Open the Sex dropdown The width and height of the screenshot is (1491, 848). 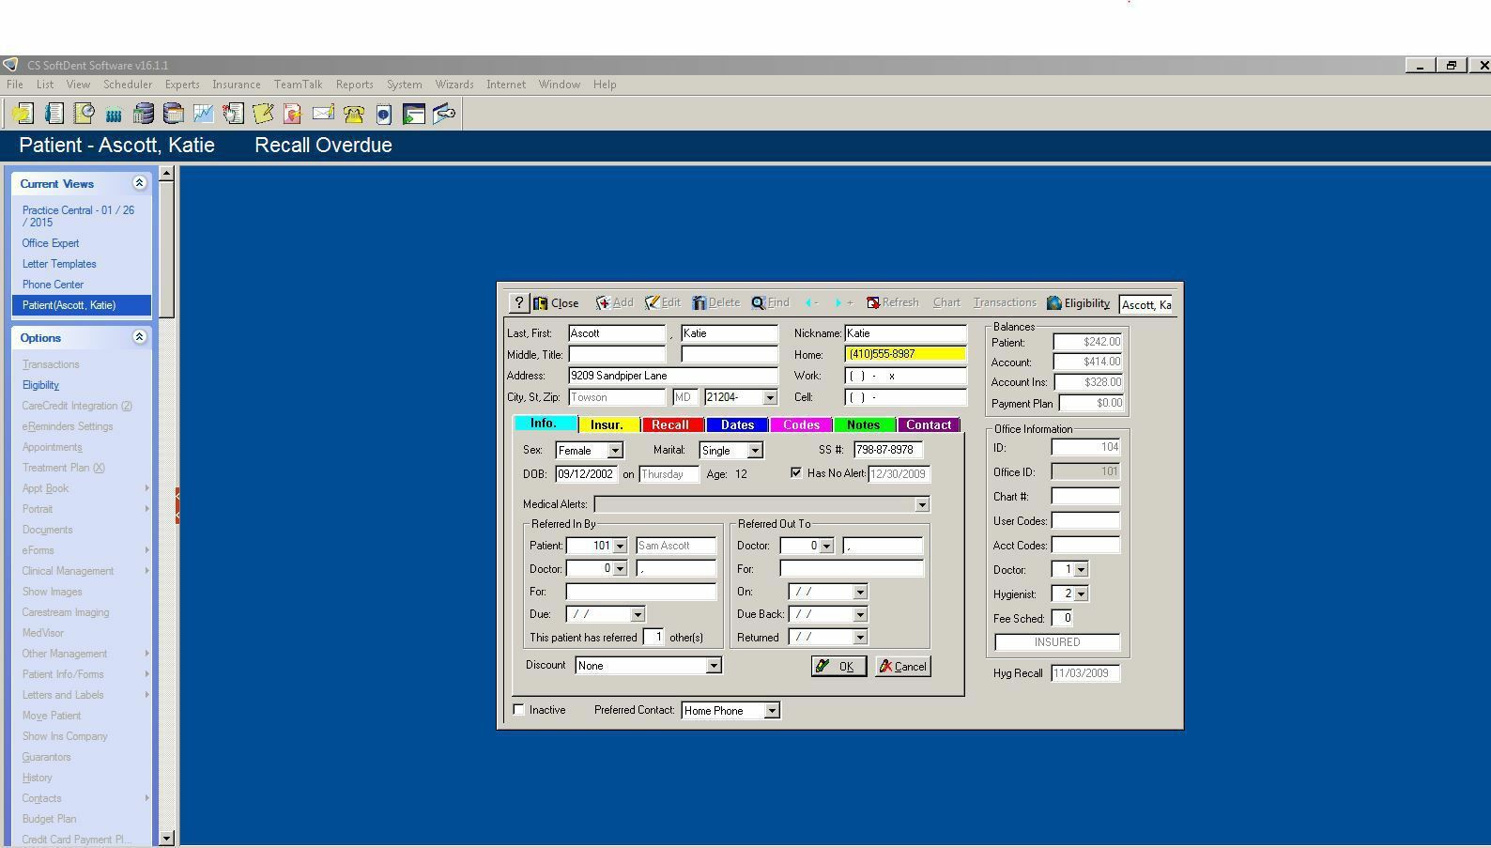coord(615,451)
